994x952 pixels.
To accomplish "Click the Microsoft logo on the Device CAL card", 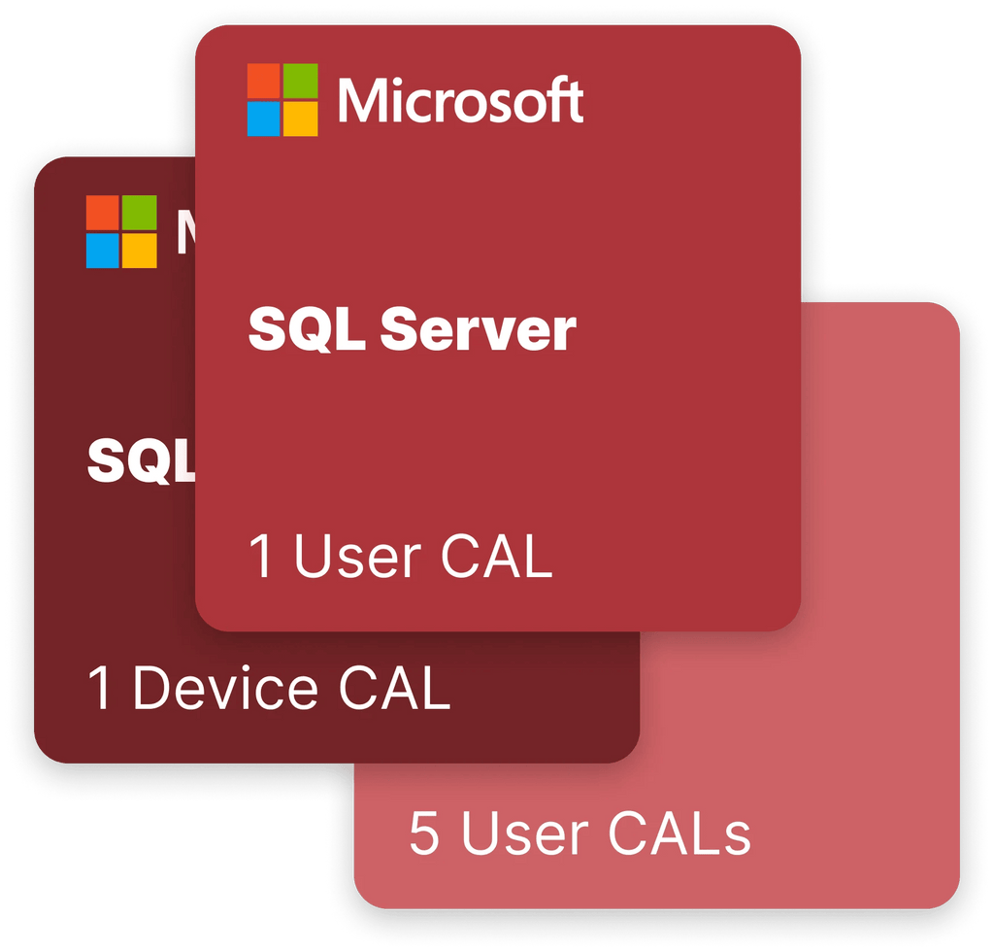I will click(121, 231).
